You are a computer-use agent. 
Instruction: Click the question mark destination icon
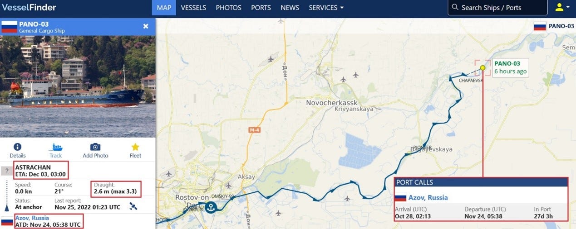click(6, 171)
